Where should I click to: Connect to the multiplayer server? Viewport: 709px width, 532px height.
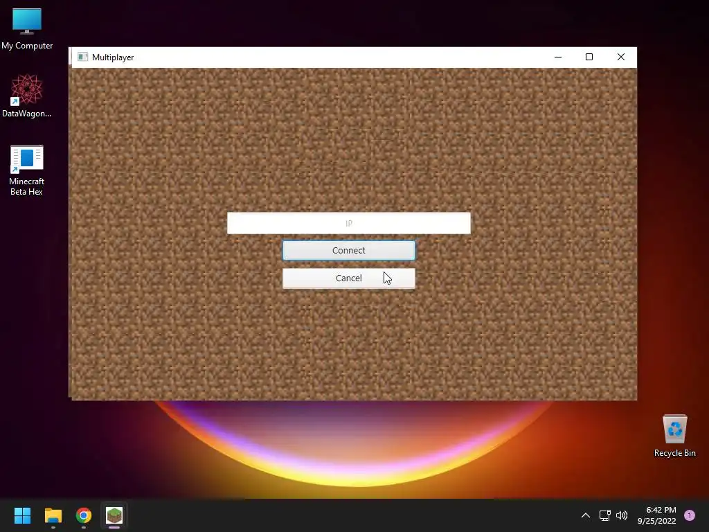click(349, 251)
